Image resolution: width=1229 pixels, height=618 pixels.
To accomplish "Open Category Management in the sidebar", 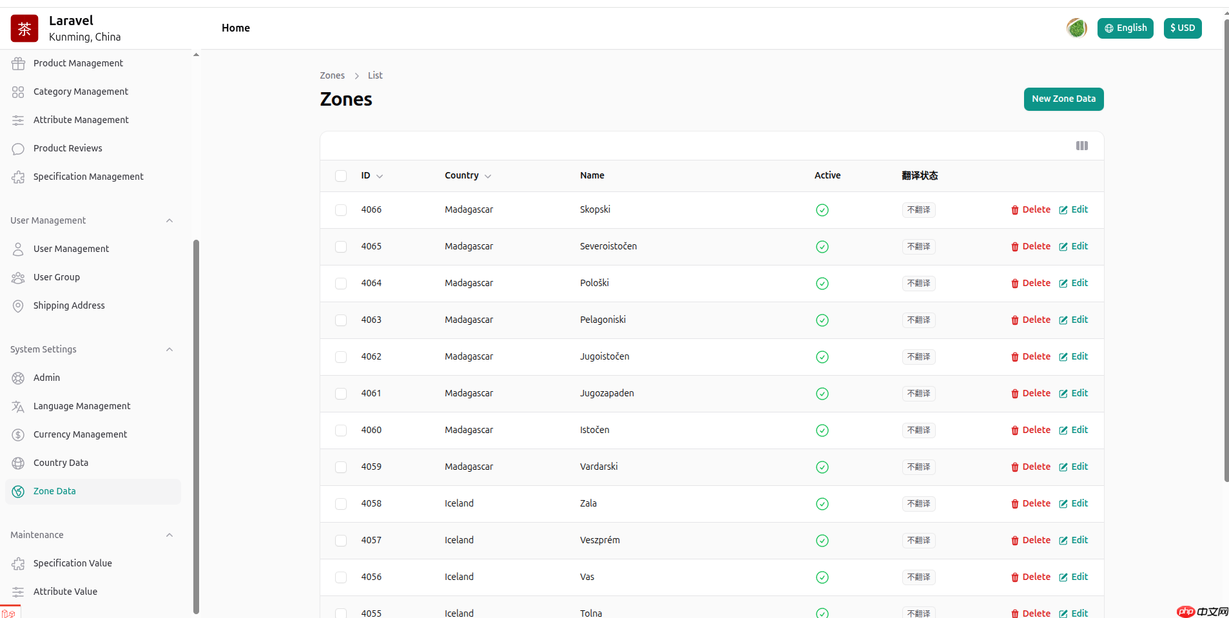I will pos(81,92).
